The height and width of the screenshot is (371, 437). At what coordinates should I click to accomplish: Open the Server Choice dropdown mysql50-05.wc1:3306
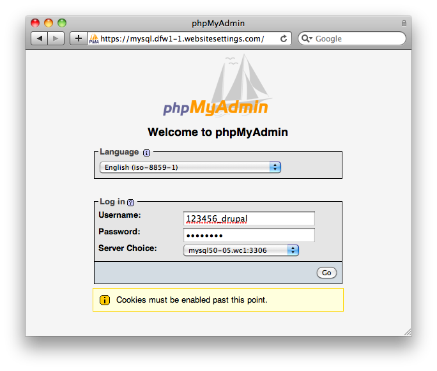[241, 250]
